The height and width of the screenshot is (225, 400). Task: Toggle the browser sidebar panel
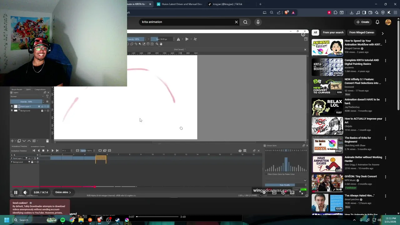pyautogui.click(x=364, y=12)
